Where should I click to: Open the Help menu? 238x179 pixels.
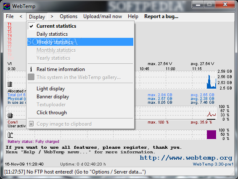[x=133, y=16]
